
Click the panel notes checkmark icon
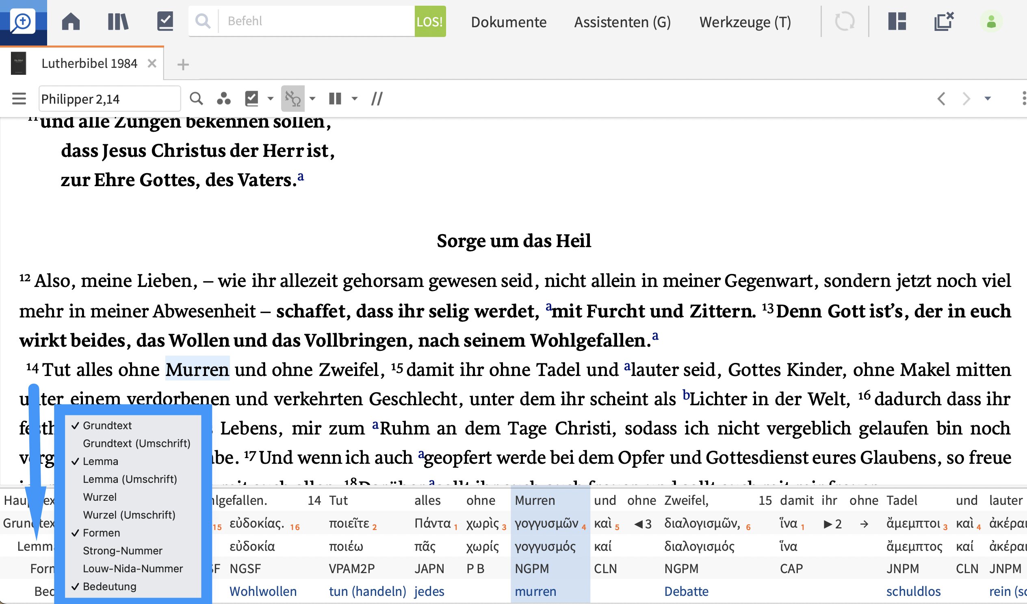coord(252,99)
